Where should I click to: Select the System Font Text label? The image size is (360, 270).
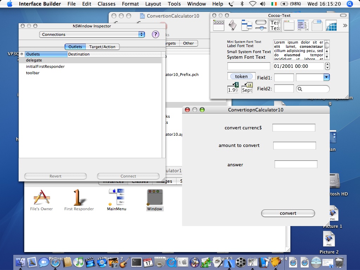(x=246, y=57)
